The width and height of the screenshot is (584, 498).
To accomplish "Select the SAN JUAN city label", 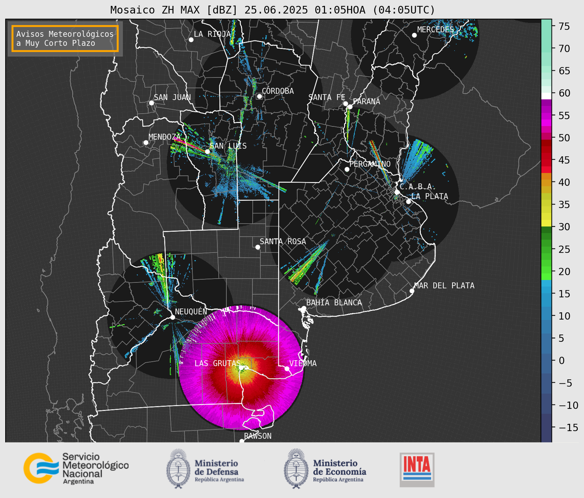I will tap(172, 97).
